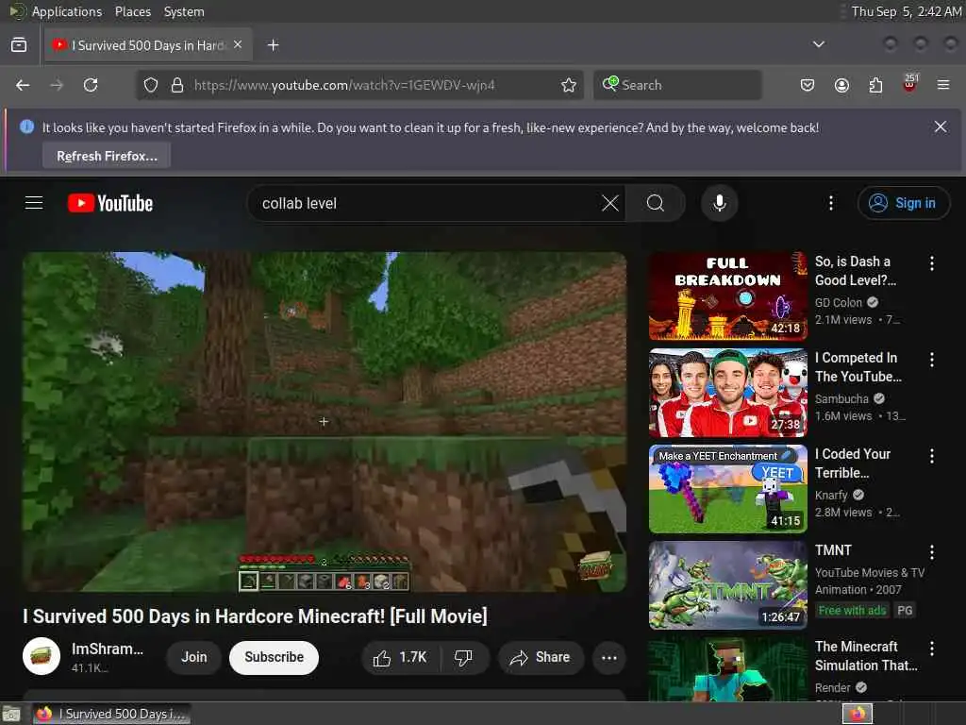Click the Firefox Search box
Image resolution: width=966 pixels, height=725 pixels.
pos(677,85)
